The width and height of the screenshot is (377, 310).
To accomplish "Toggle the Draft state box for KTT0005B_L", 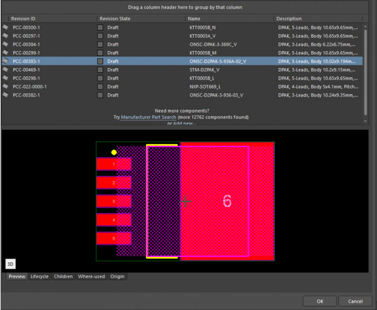I will (100, 78).
